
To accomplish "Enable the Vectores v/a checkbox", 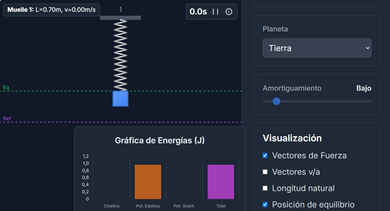I will tap(265, 172).
